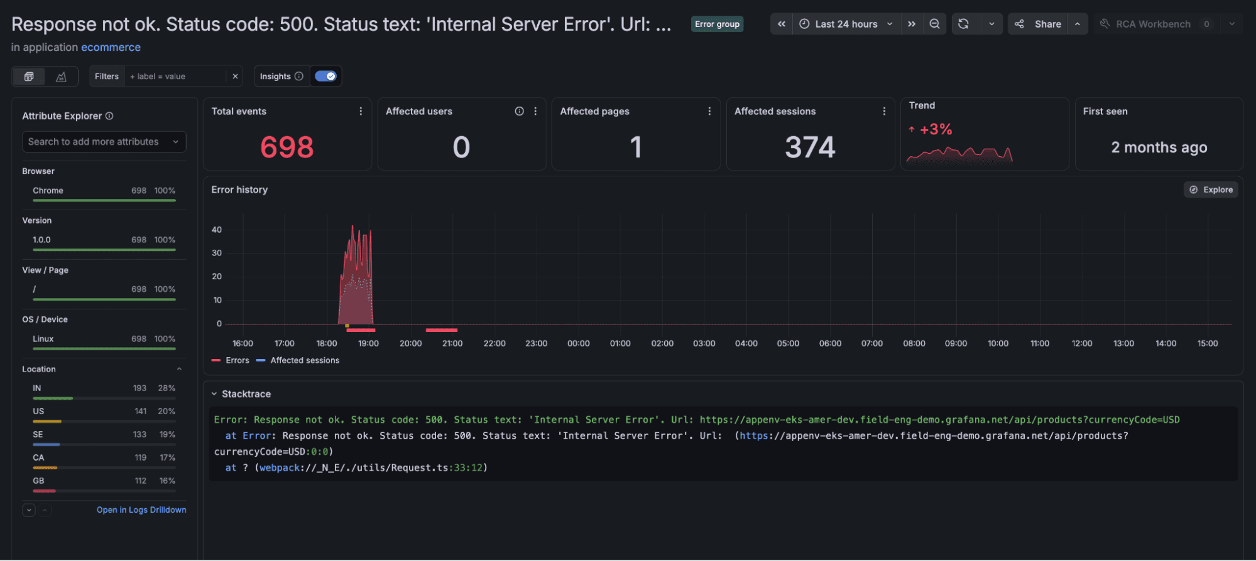Select CA location row
This screenshot has height=561, width=1256.
(104, 461)
